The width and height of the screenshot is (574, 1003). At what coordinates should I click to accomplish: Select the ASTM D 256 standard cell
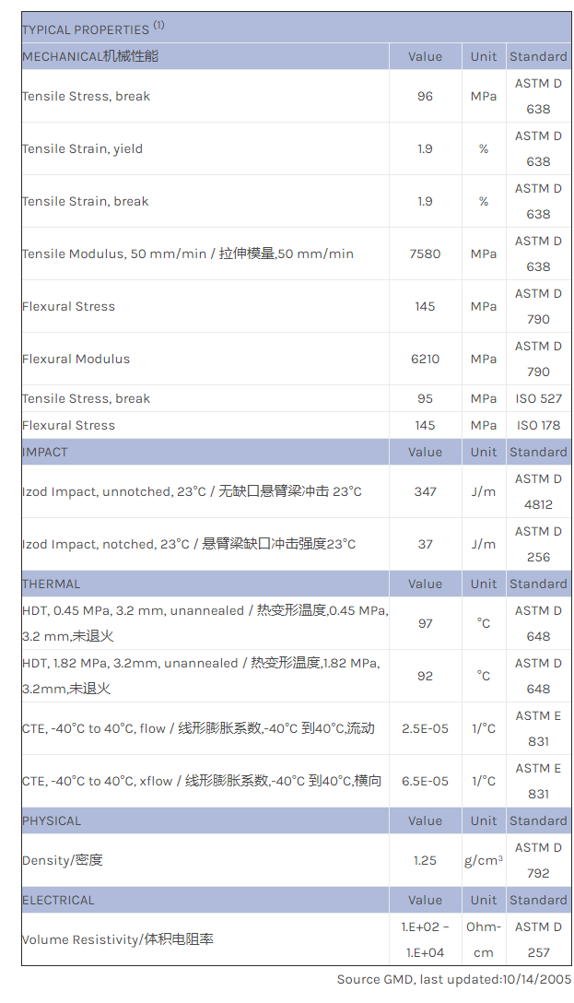(538, 544)
